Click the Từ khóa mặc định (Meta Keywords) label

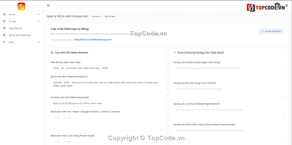69,97
